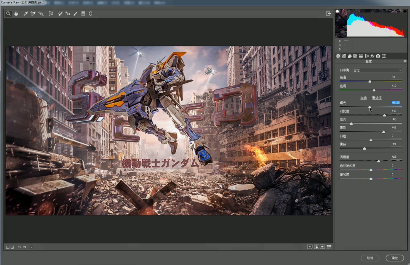Select the Transform tool
410x265 pixels.
click(51, 14)
